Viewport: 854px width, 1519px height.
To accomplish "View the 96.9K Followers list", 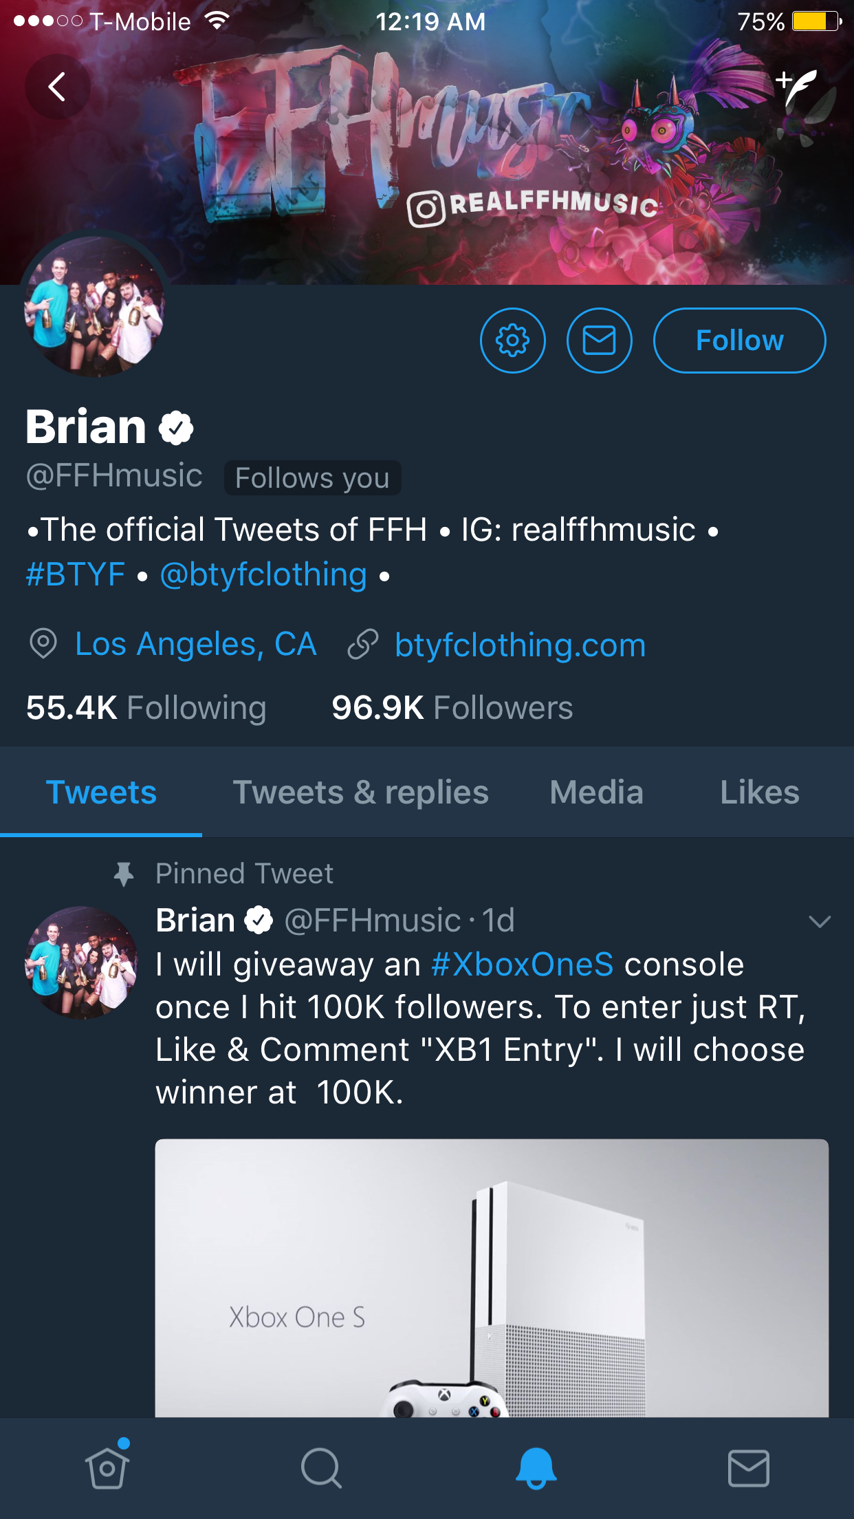I will pos(452,708).
